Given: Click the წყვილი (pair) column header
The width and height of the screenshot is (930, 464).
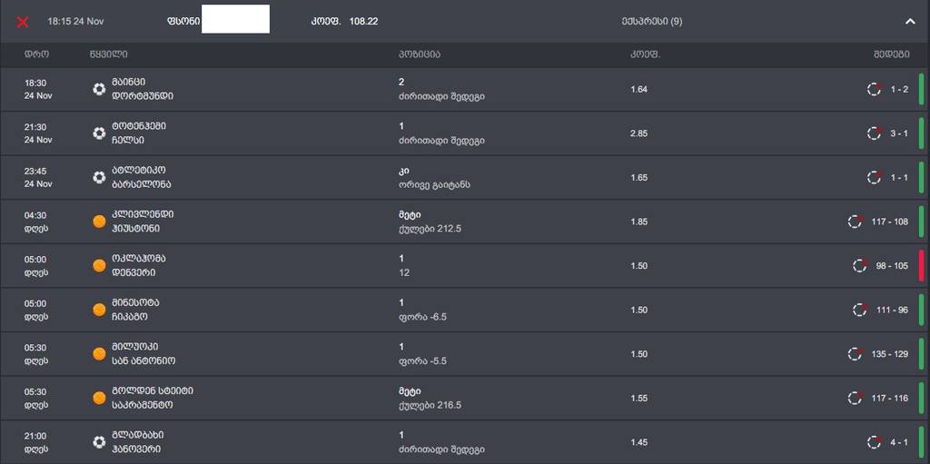Looking at the screenshot, I should pos(109,54).
